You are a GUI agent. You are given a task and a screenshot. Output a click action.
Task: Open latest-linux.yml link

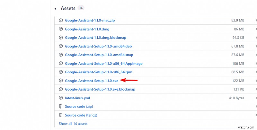pos(77,98)
